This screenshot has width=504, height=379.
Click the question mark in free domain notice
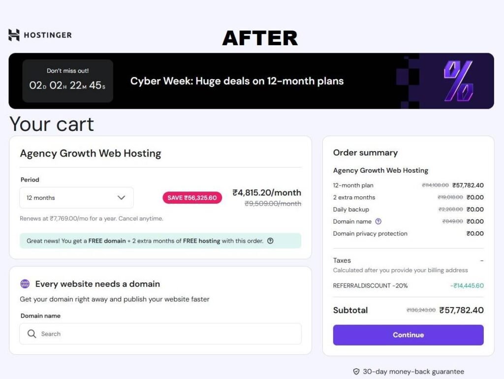(270, 241)
